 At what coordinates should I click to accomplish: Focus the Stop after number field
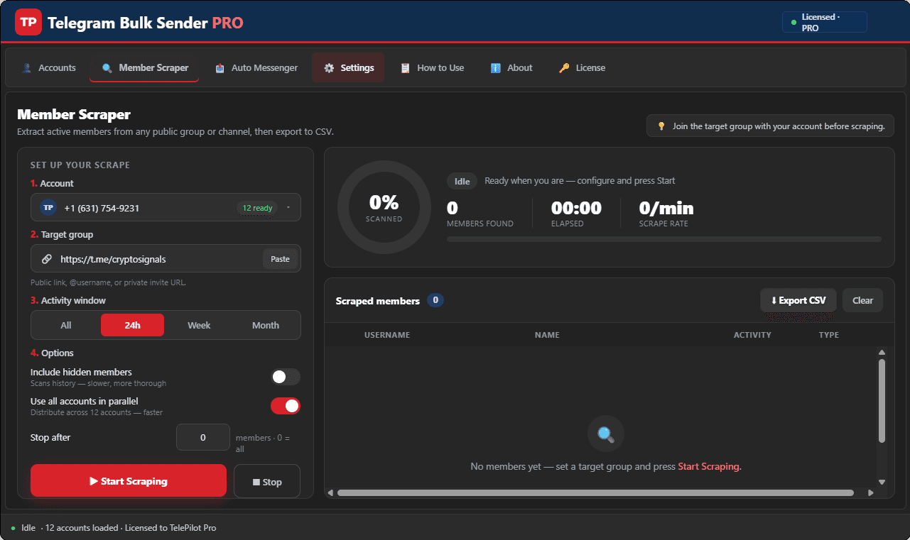203,437
